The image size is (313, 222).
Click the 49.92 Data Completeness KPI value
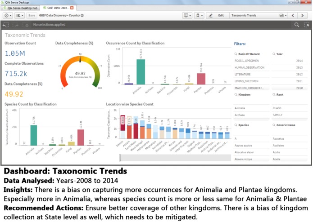[x=14, y=94]
